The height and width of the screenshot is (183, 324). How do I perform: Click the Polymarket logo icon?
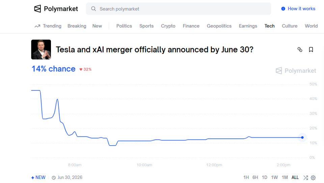37,9
